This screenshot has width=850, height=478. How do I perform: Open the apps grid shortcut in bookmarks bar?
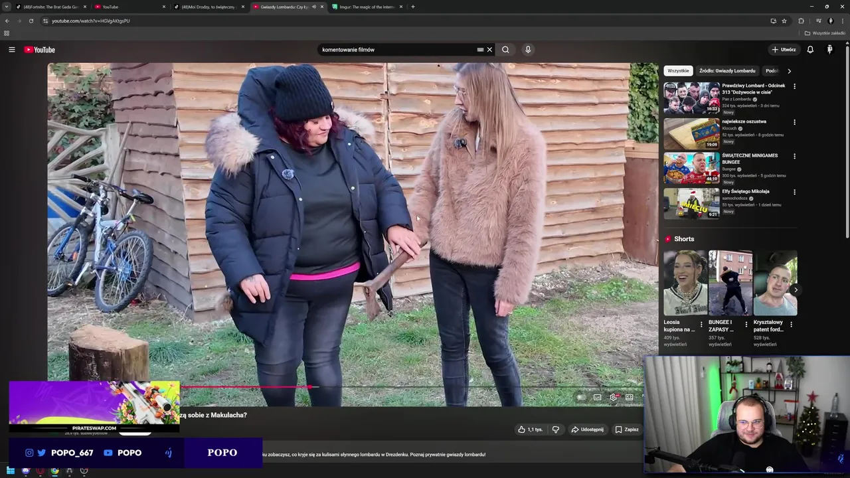[x=7, y=33]
